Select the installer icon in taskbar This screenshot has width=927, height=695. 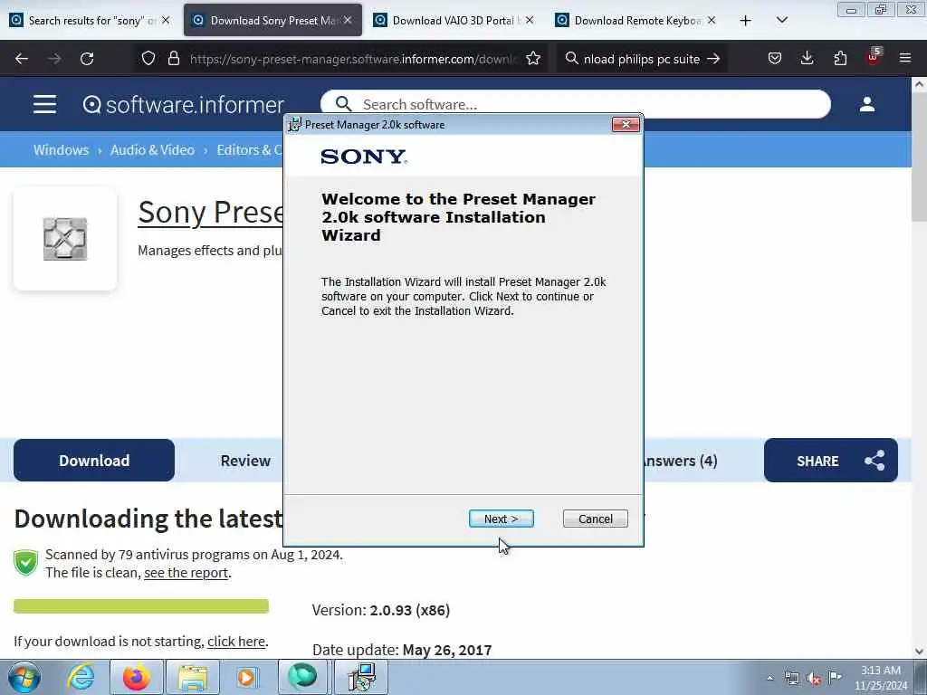click(x=361, y=677)
